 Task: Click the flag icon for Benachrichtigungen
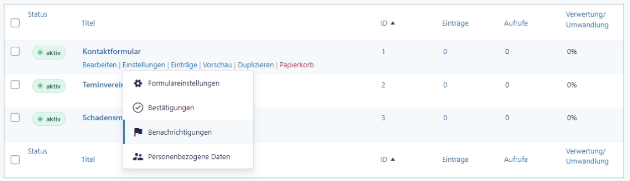coord(137,132)
